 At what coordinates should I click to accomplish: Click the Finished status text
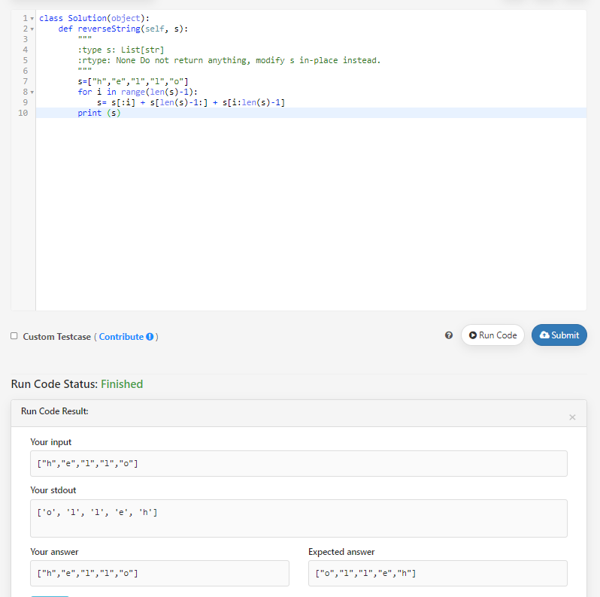coord(122,384)
